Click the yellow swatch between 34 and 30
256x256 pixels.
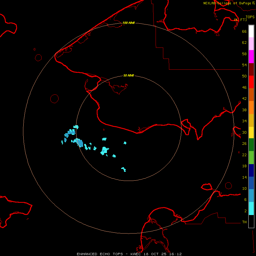[251, 133]
